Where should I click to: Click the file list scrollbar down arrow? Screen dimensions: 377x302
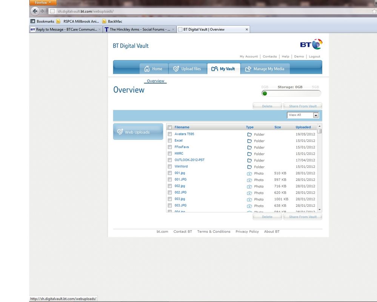(320, 209)
